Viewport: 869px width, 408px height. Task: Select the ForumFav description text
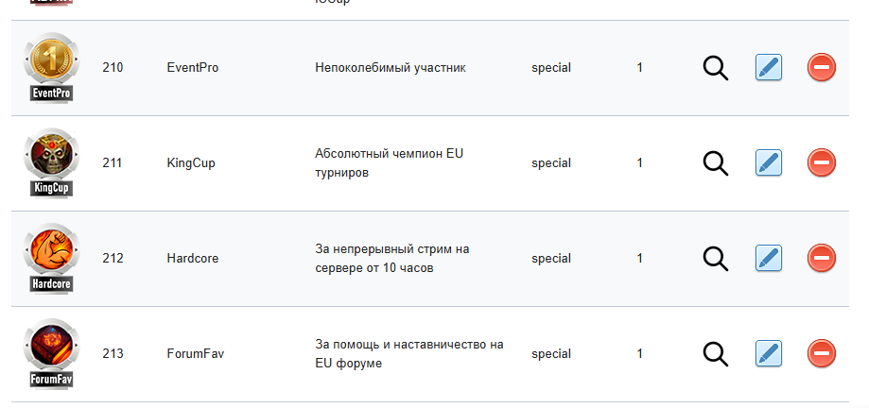[409, 353]
